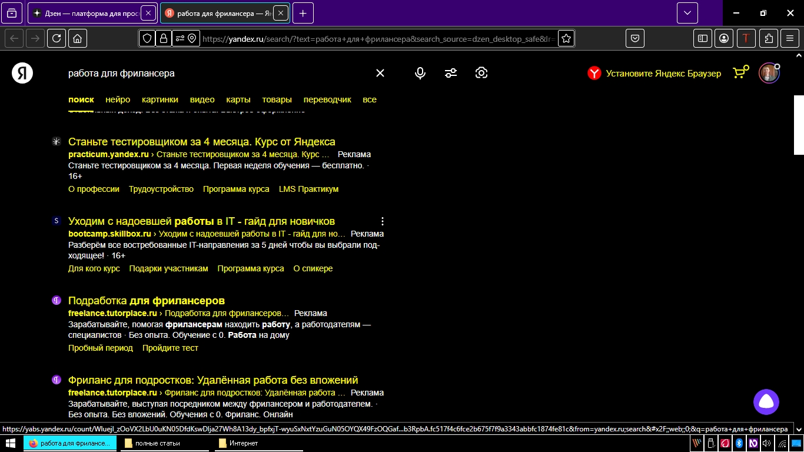
Task: Bookmark this page with star icon
Action: tap(566, 38)
